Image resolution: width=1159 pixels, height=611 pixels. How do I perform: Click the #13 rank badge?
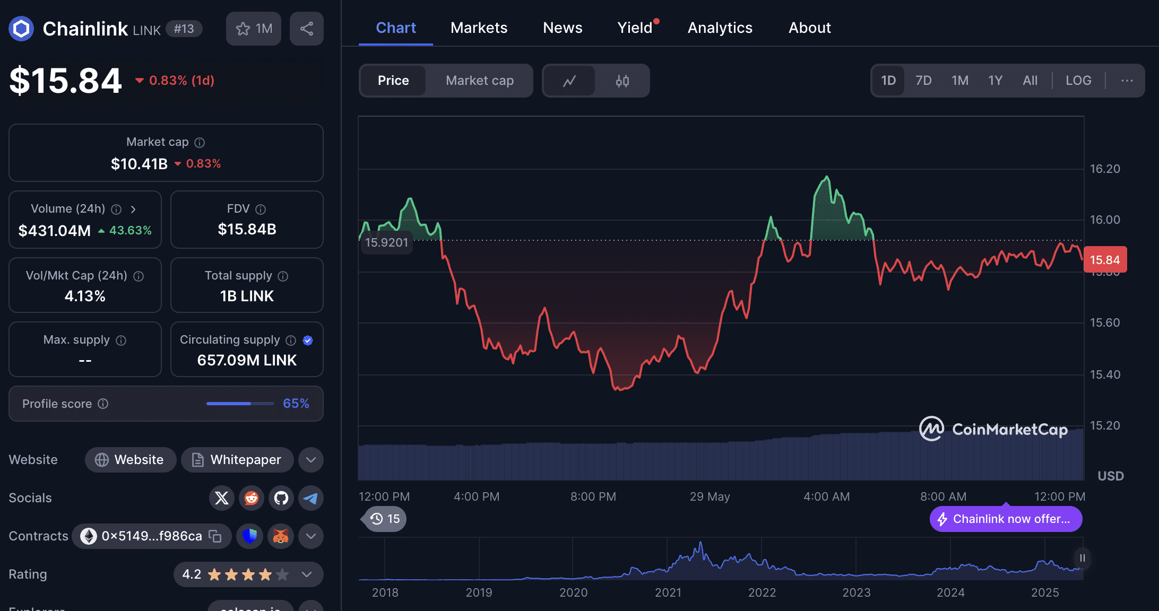coord(184,29)
